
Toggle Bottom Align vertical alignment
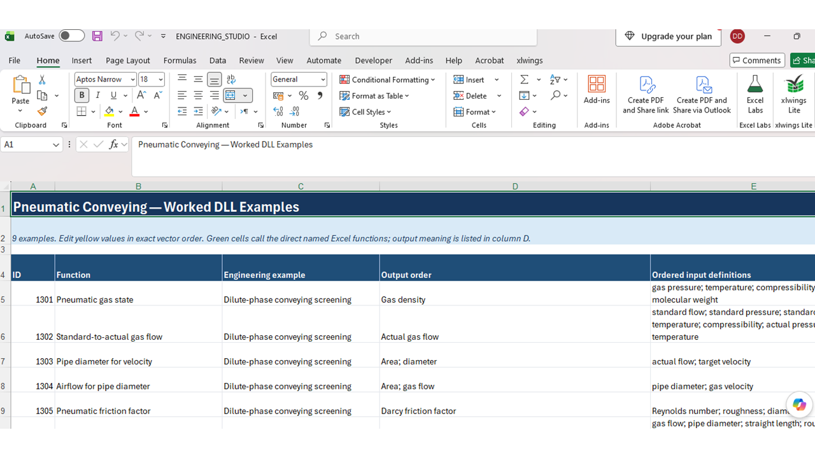[215, 80]
